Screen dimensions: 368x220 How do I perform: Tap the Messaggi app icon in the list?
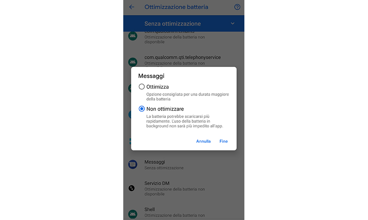pyautogui.click(x=133, y=164)
